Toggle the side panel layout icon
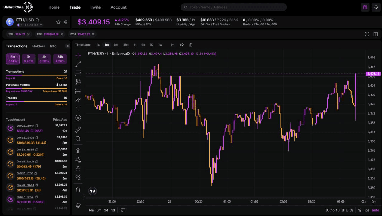 (375, 34)
